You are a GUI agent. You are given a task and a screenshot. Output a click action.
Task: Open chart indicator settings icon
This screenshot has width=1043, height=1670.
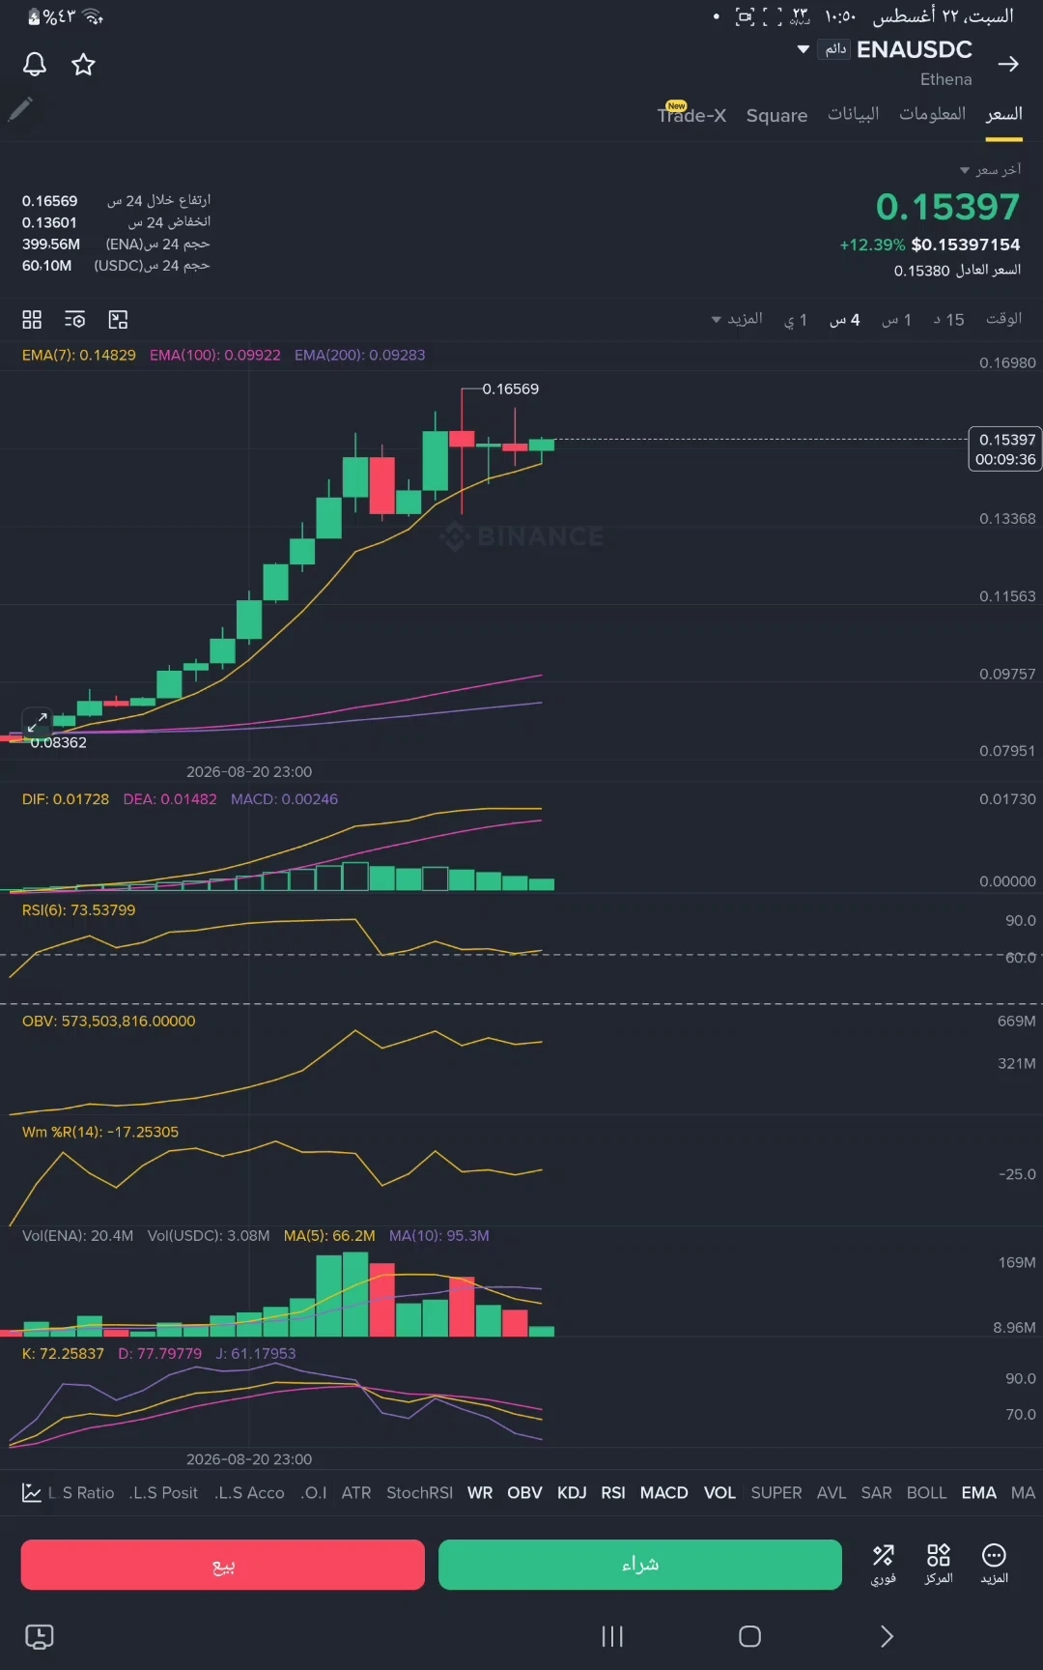(74, 320)
